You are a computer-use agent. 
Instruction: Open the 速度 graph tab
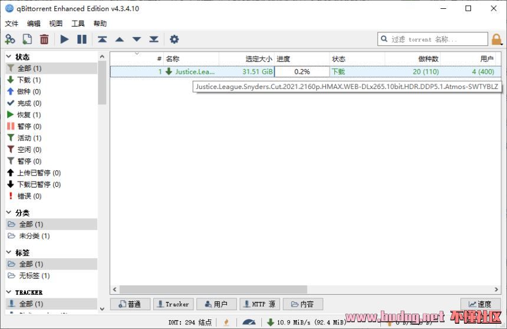(x=480, y=304)
